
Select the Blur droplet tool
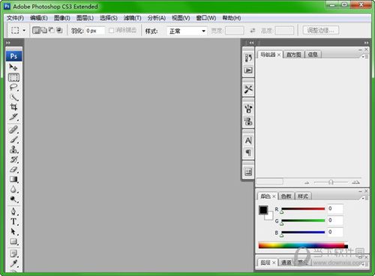click(13, 189)
